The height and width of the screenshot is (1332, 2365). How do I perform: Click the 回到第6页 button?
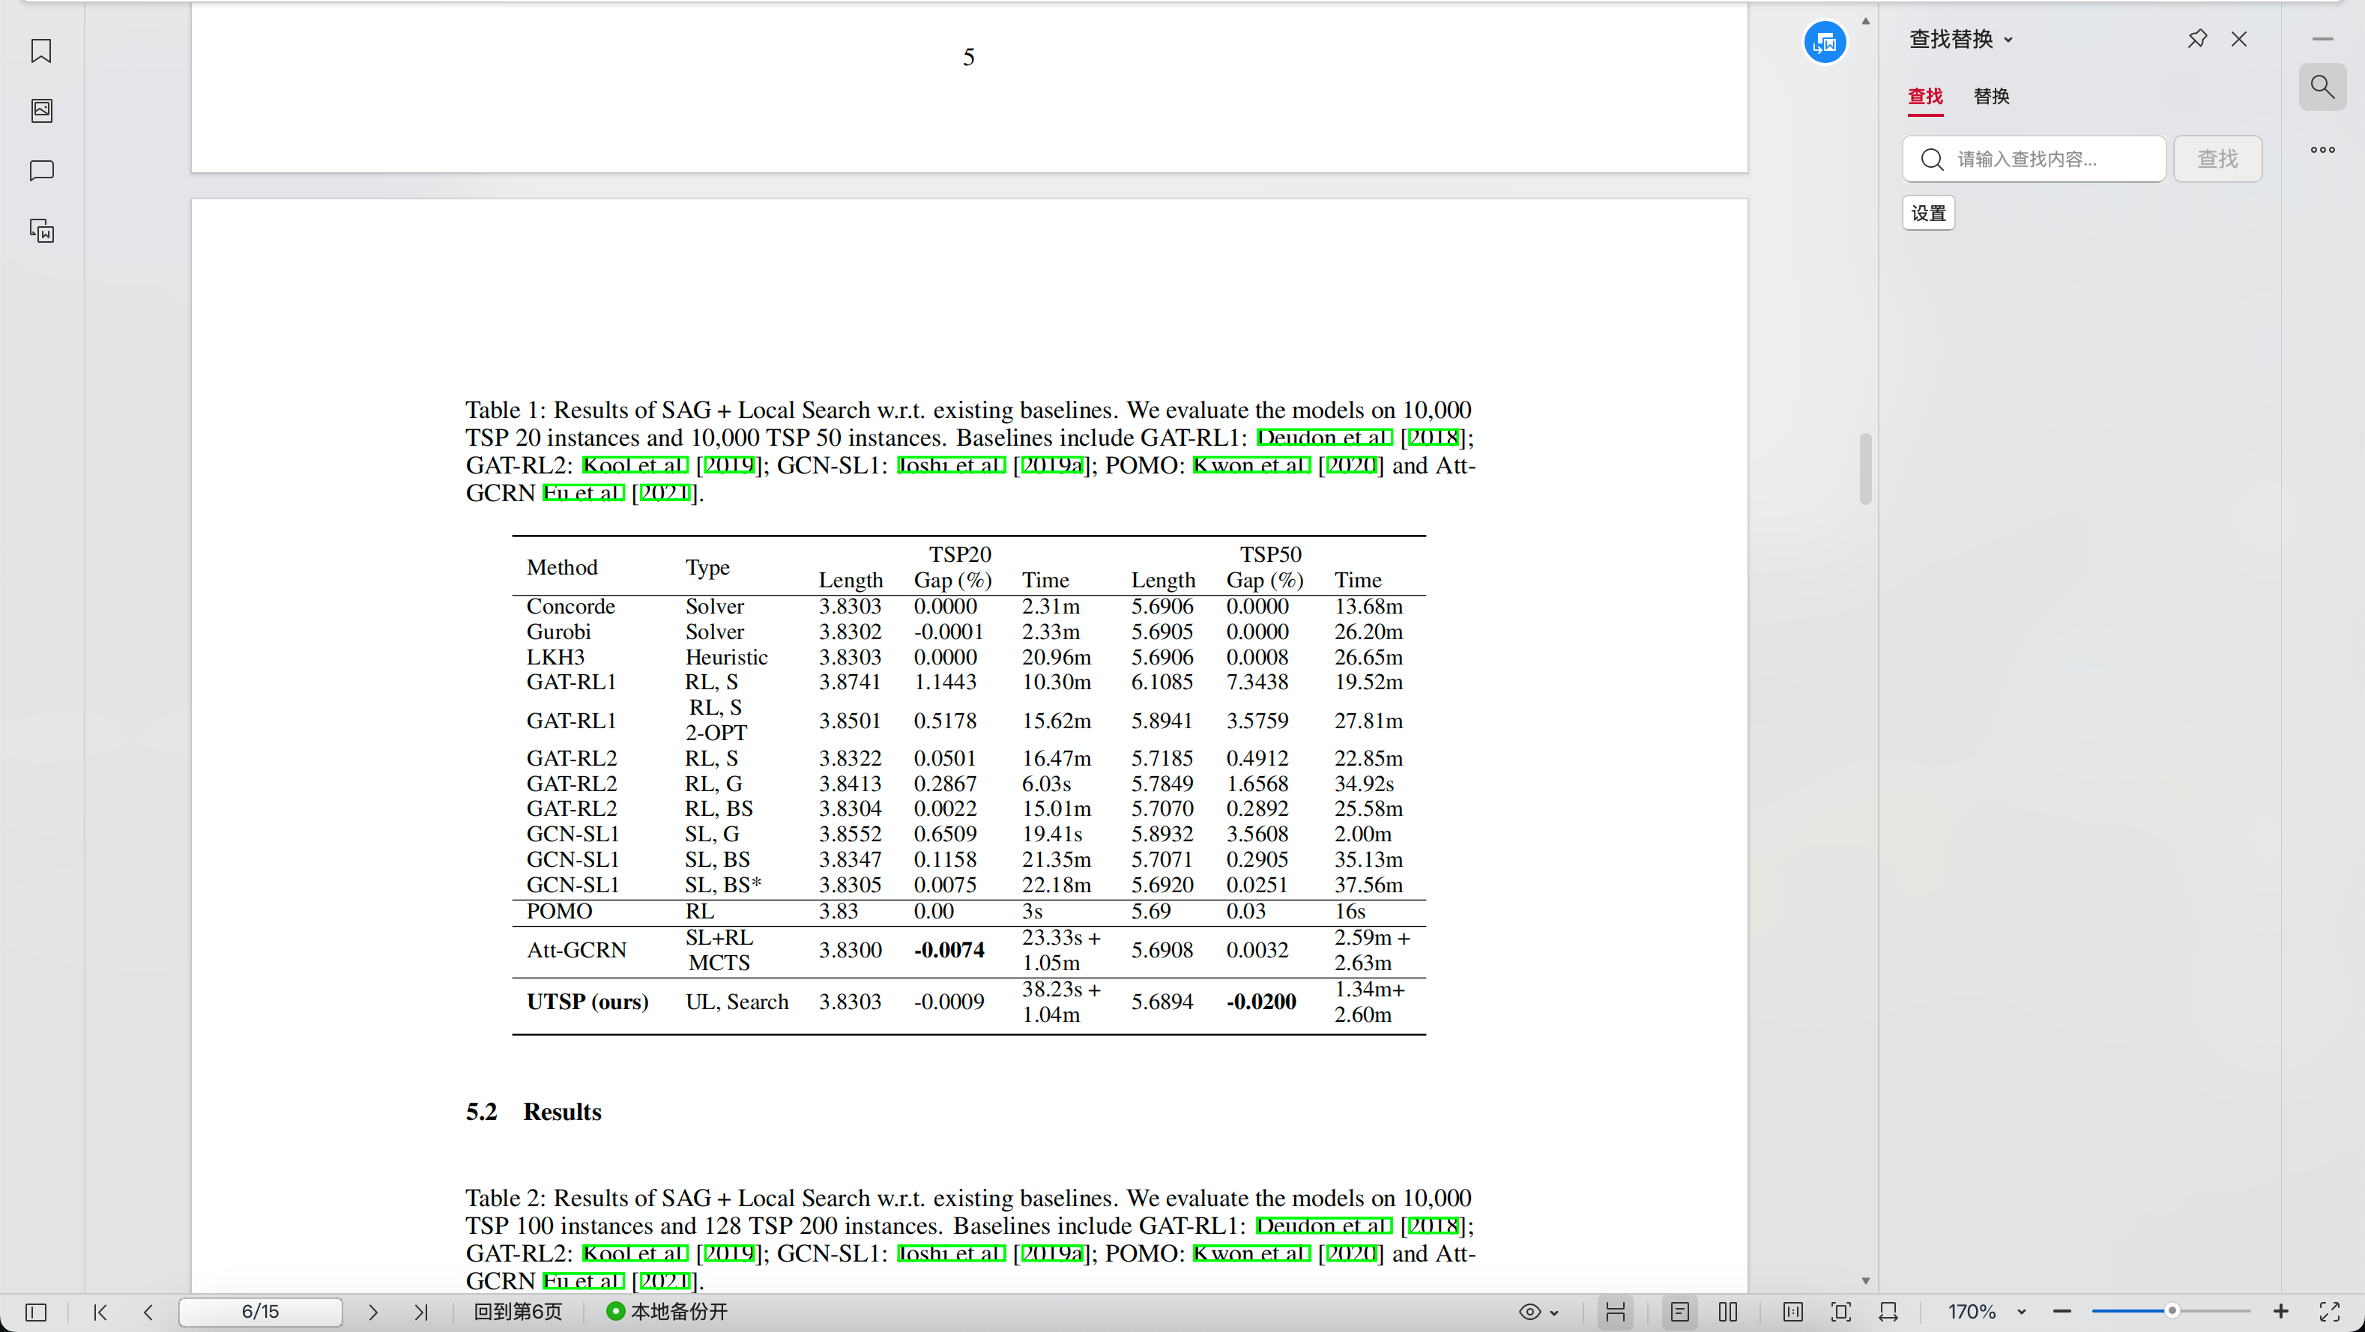pyautogui.click(x=518, y=1312)
